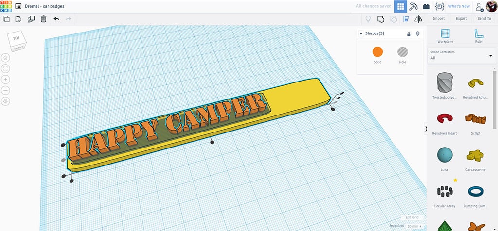498x231 pixels.
Task: Select the Jumping Sumo ring shape
Action: (476, 191)
